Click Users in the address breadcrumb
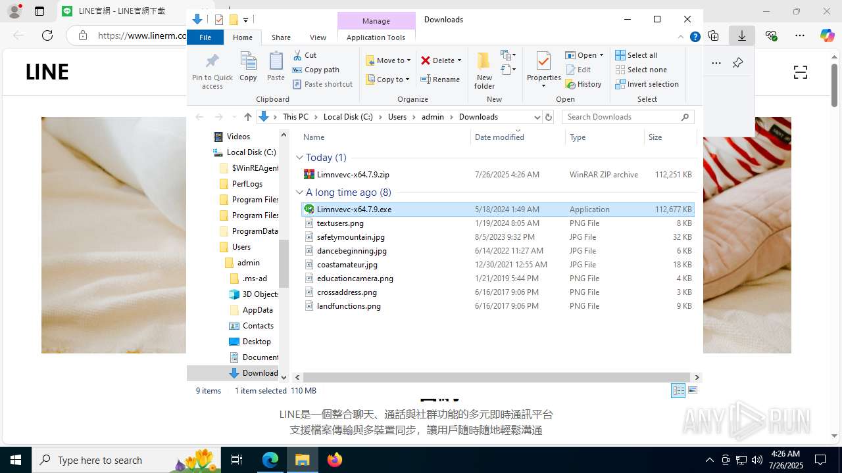 pyautogui.click(x=397, y=117)
